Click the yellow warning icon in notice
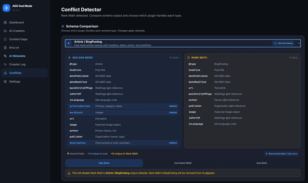The image size is (308, 183). [69, 173]
